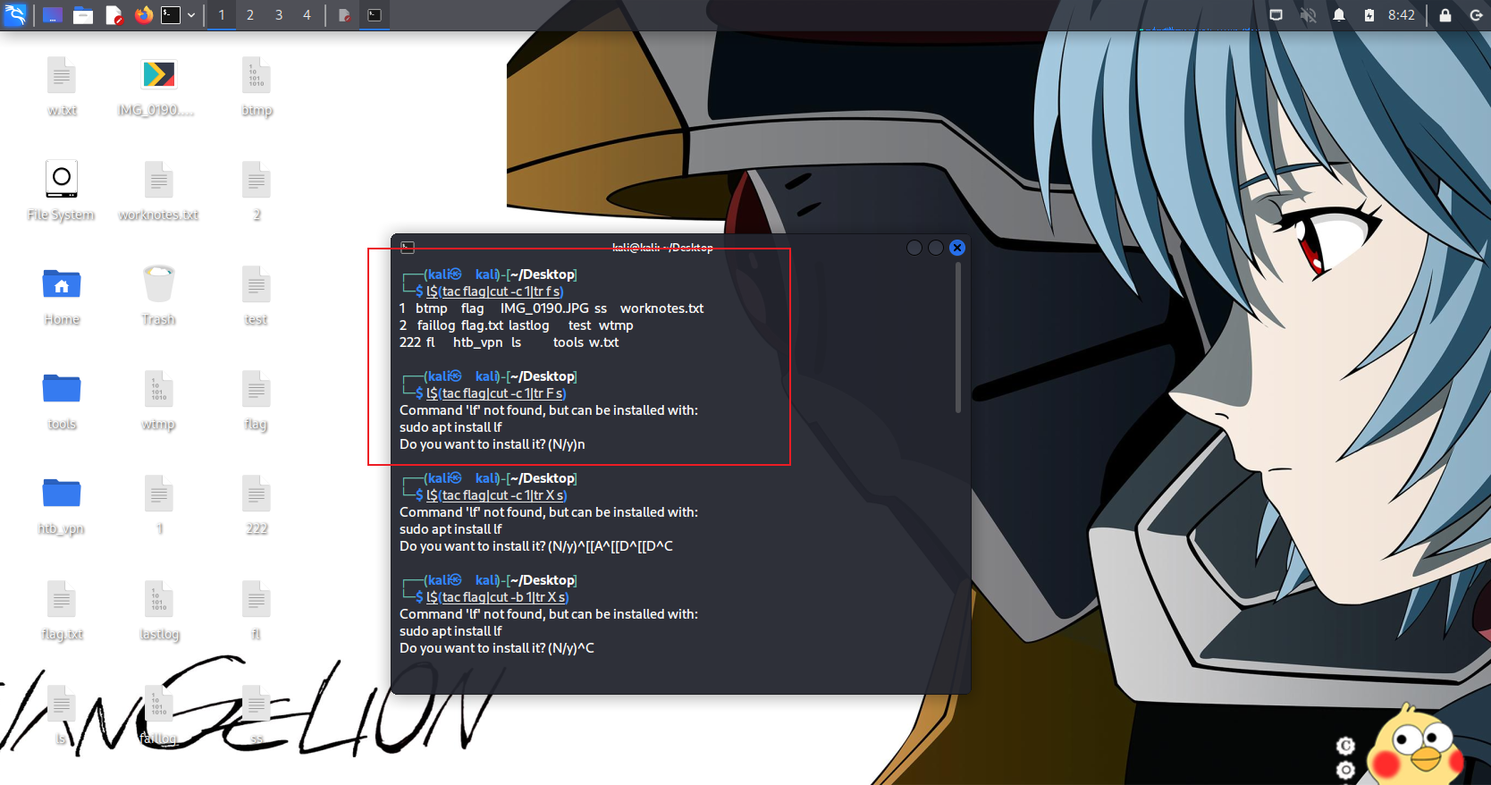Select the flag file on the desktop
Image resolution: width=1491 pixels, height=785 pixels.
click(x=257, y=400)
